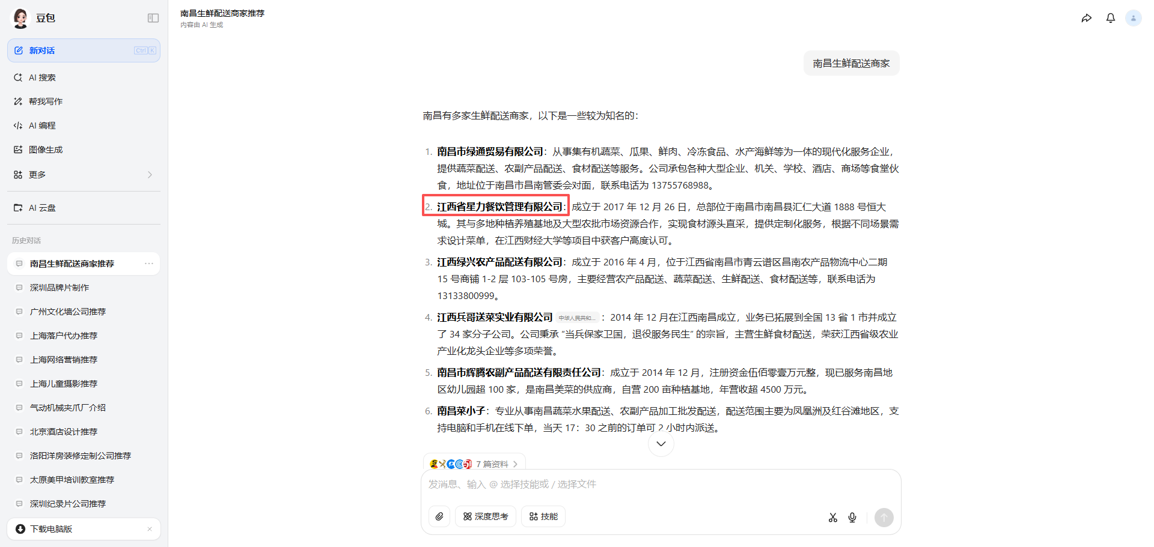This screenshot has width=1154, height=547.
Task: Expand the 7 篇资料 sources list
Action: [x=474, y=464]
